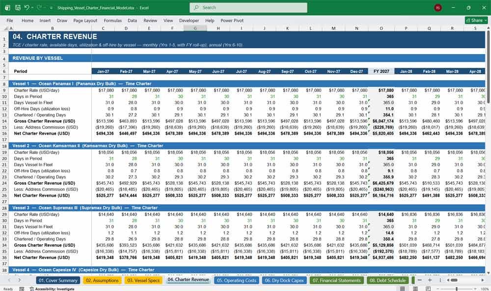Add a new sheet with plus icon
The image size is (491, 291).
click(x=430, y=280)
